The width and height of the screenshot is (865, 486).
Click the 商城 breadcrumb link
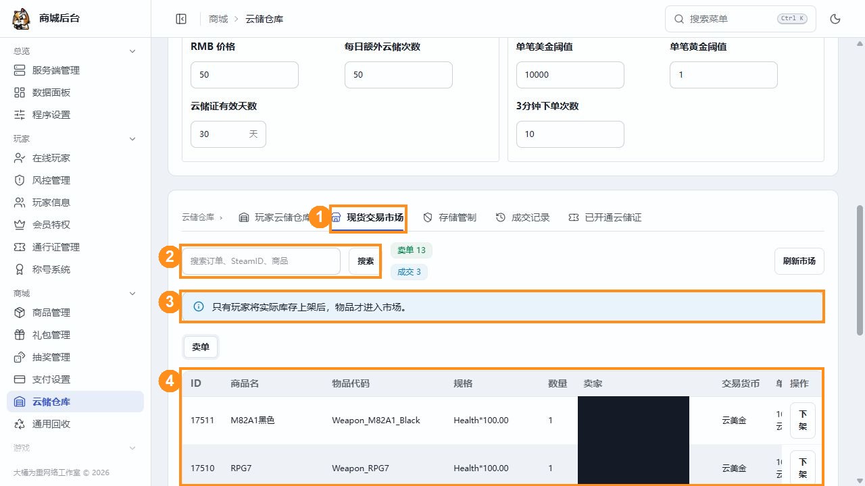(218, 19)
